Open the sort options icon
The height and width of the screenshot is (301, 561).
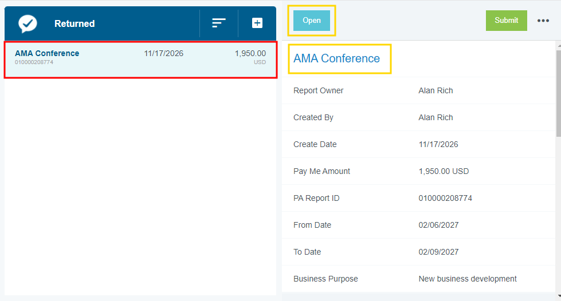(219, 23)
